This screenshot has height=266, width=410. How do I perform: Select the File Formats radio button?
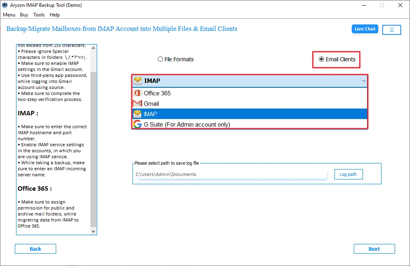pyautogui.click(x=160, y=59)
